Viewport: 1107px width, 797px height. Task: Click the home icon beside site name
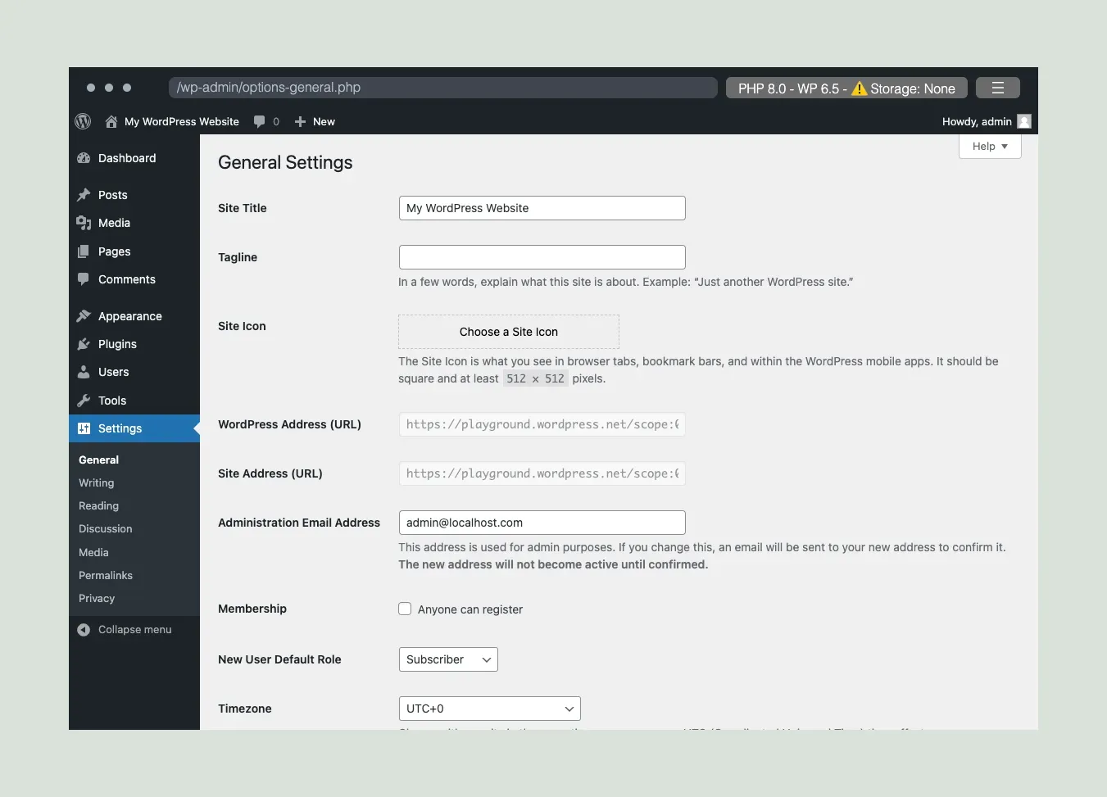click(111, 121)
